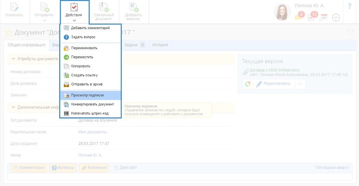The height and width of the screenshot is (186, 359).
Task: Click the paperclip attachment icon in Текущая версия
Action: click(x=246, y=72)
